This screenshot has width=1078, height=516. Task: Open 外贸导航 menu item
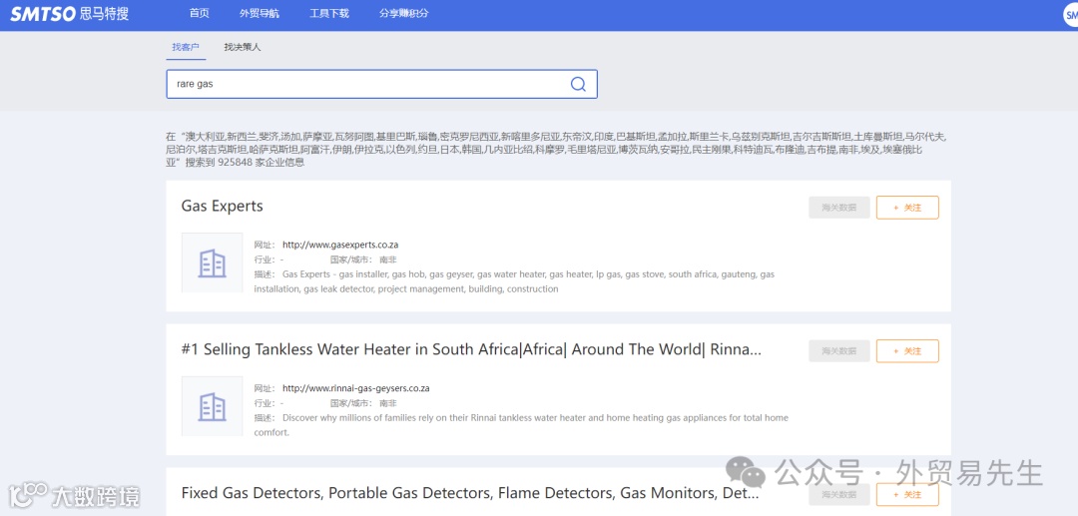[260, 13]
